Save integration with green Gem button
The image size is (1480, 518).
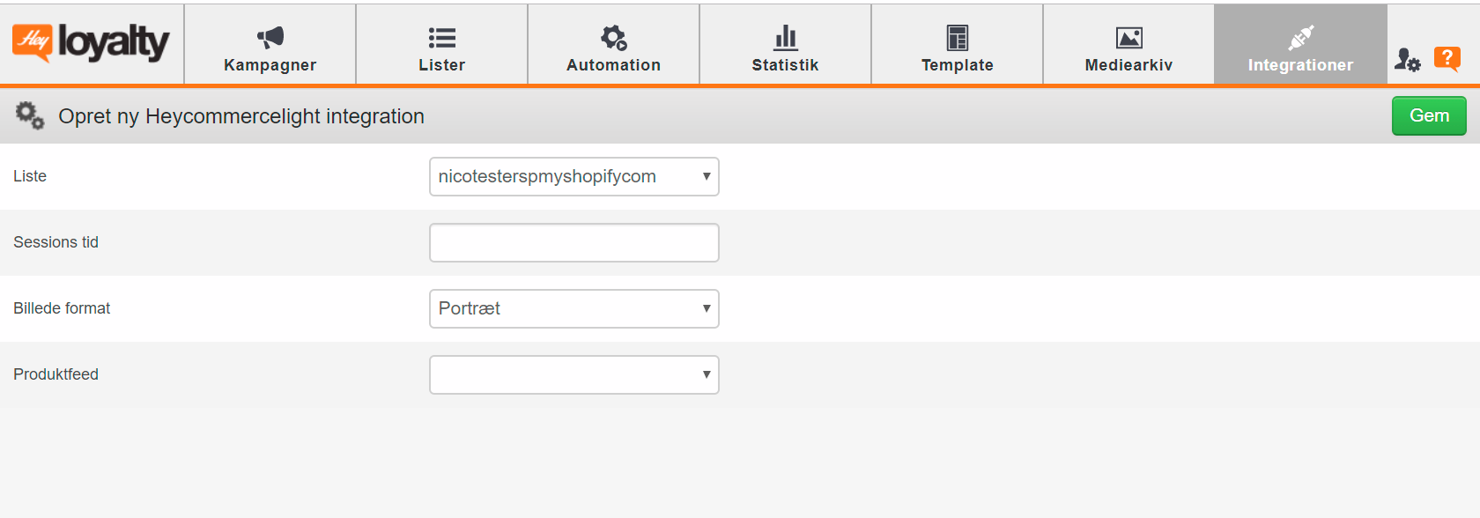(1429, 115)
